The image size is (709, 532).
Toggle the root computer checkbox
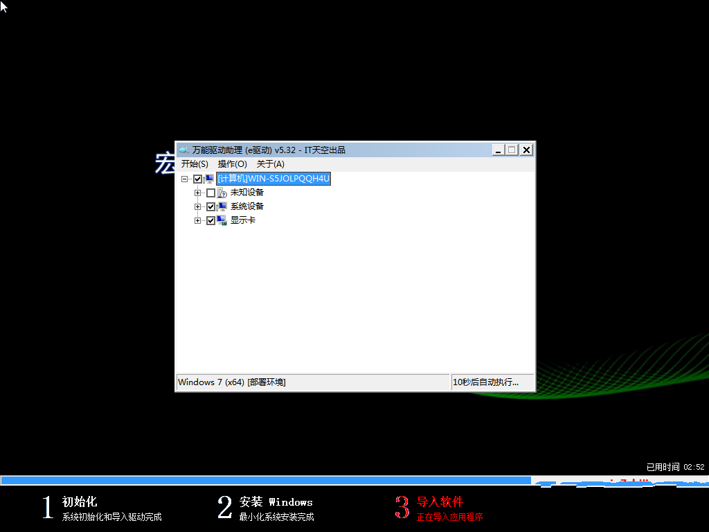[197, 179]
